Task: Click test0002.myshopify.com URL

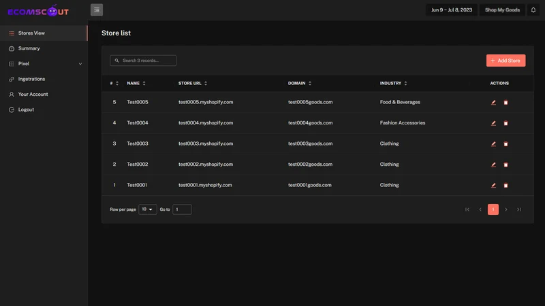Action: coord(206,164)
